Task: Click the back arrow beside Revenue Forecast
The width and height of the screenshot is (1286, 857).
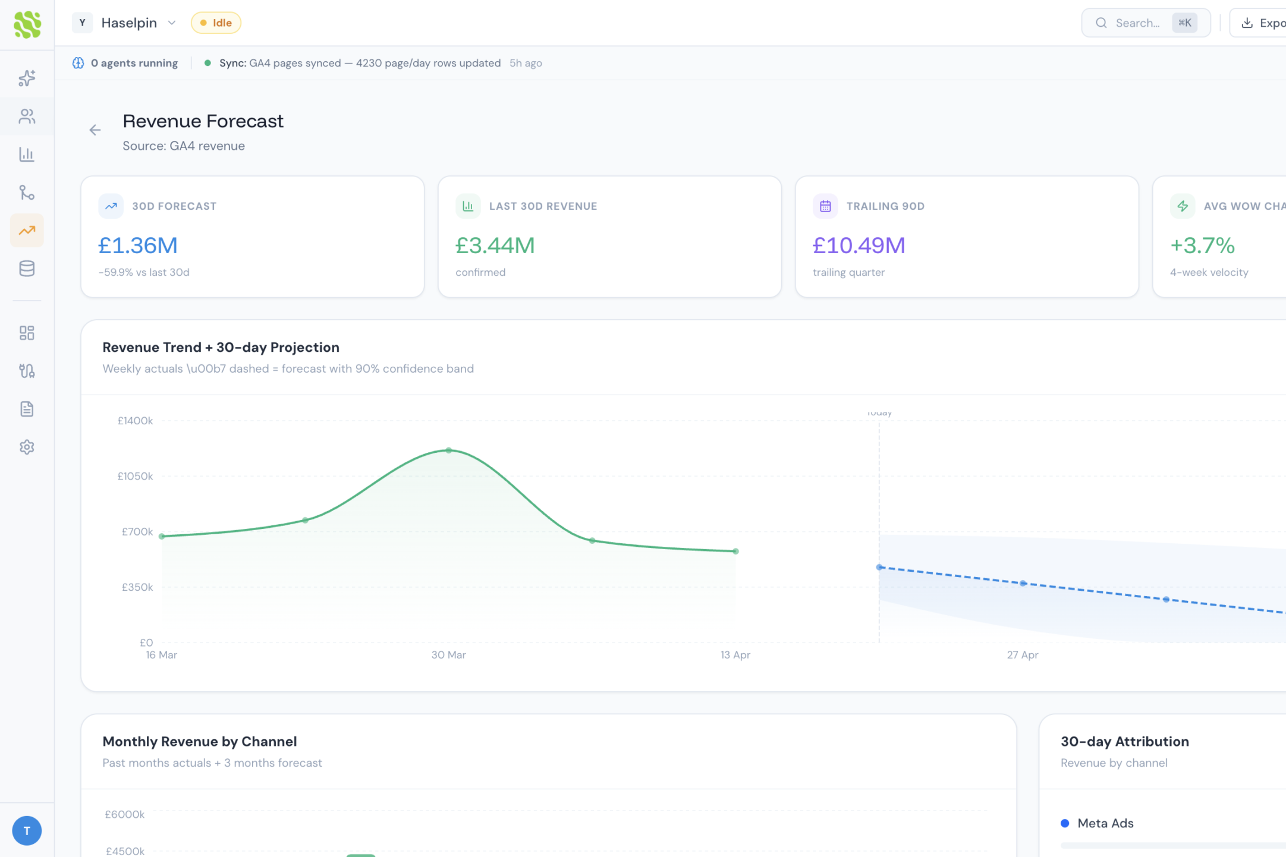Action: click(95, 130)
